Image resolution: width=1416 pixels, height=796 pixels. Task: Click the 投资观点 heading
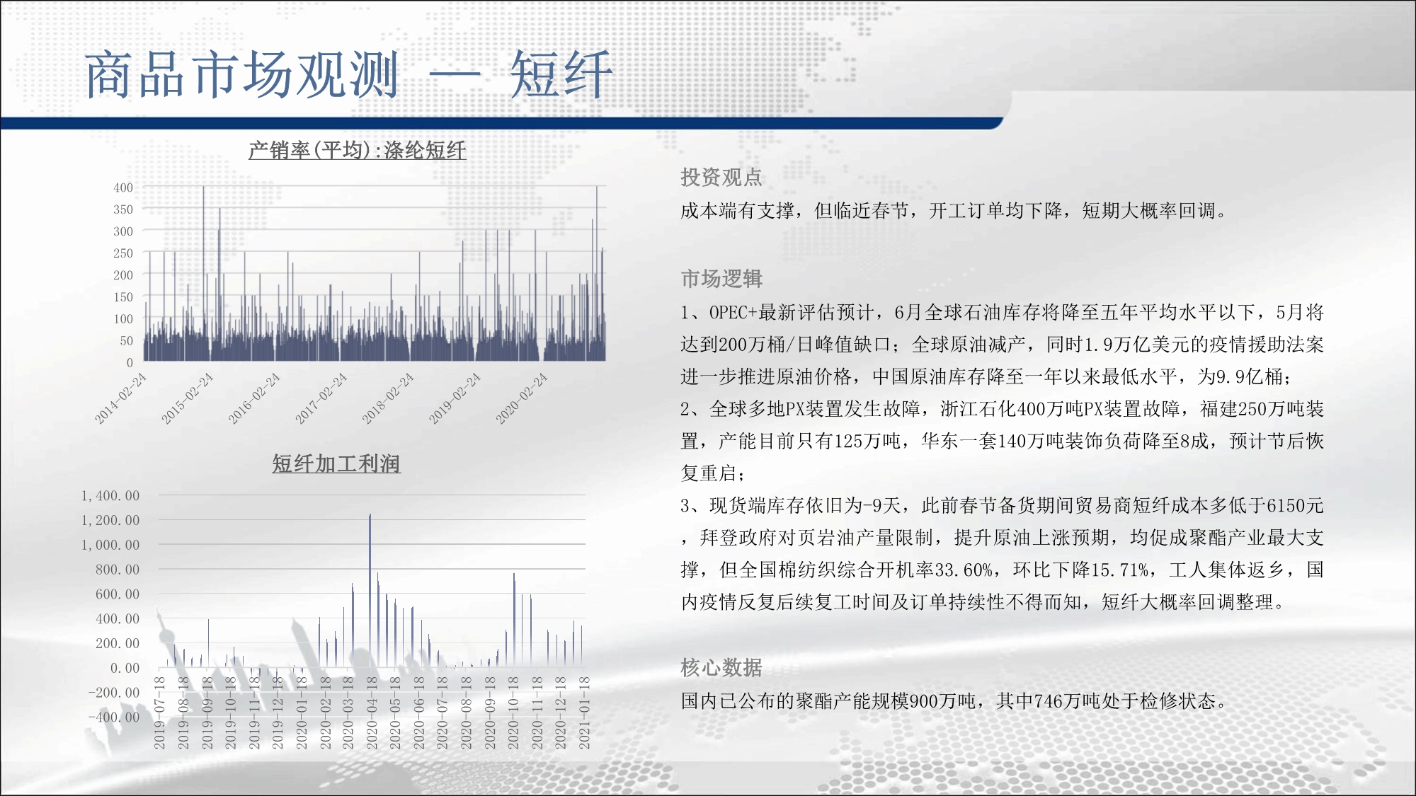(721, 177)
